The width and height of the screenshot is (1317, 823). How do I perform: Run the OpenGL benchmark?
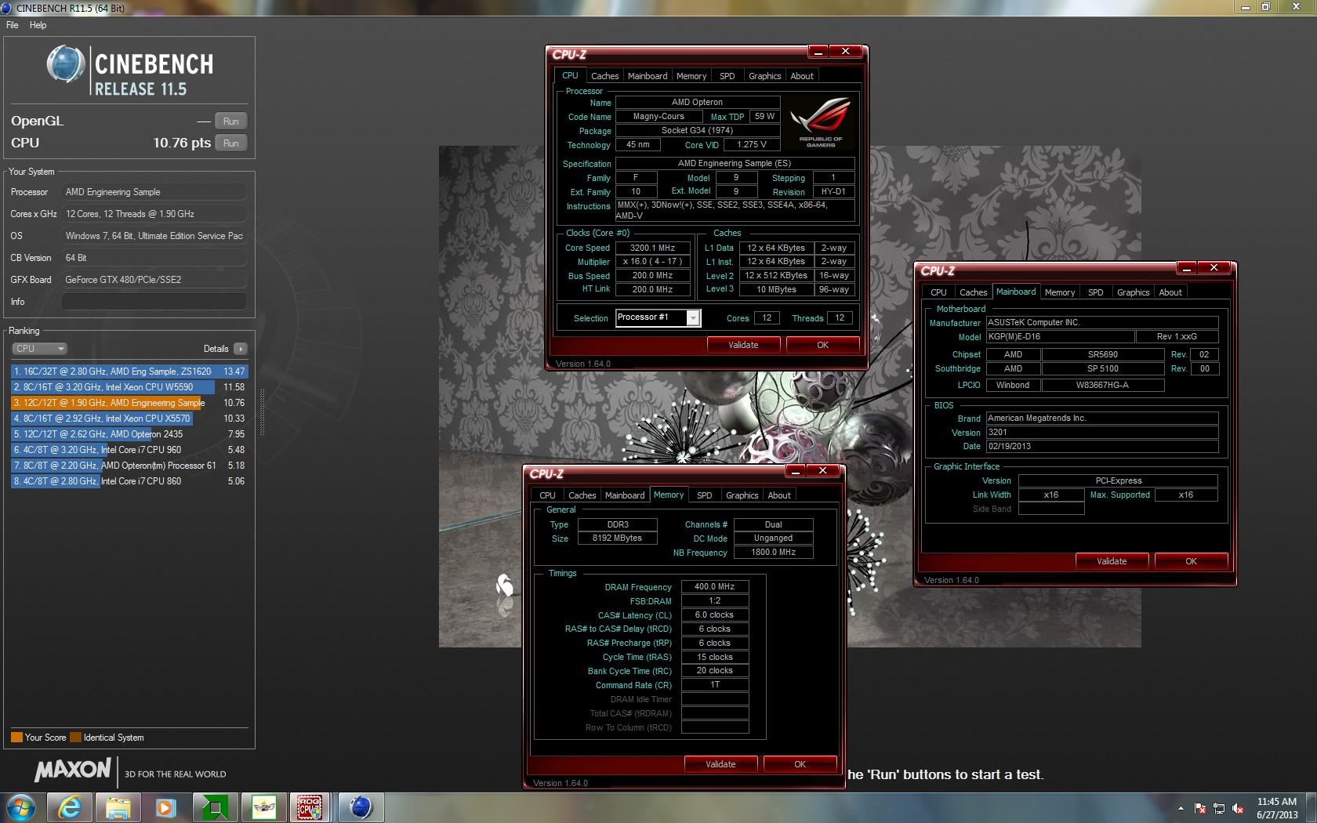[230, 121]
